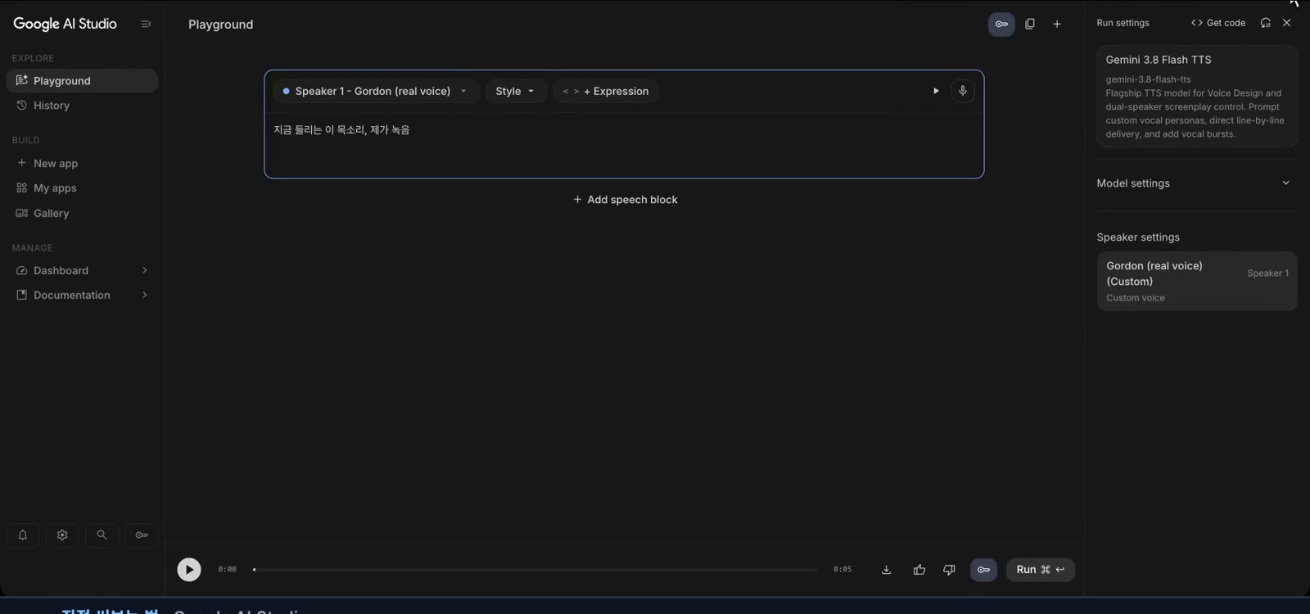Go to Playground in the sidebar
The image size is (1310, 614).
tap(82, 81)
